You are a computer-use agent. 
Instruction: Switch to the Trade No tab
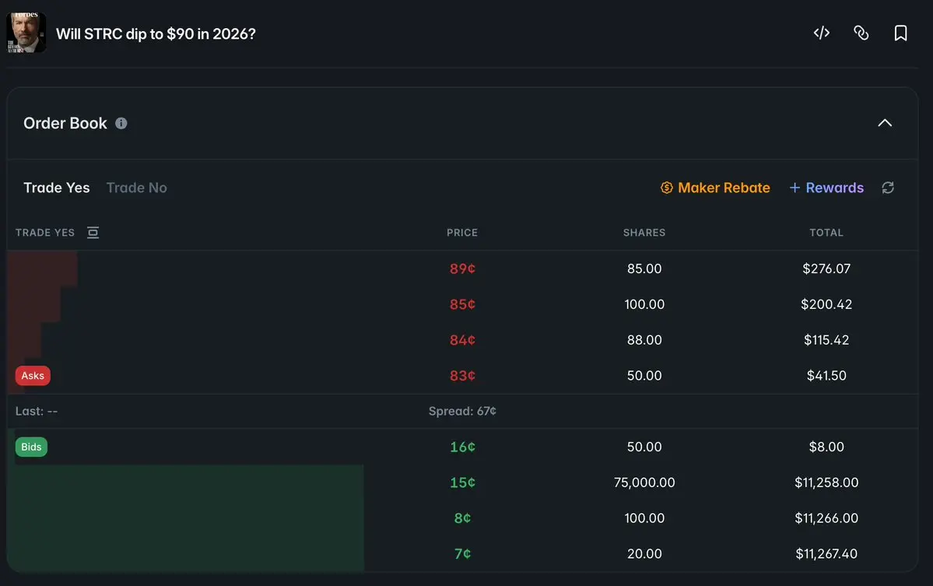[x=136, y=188]
